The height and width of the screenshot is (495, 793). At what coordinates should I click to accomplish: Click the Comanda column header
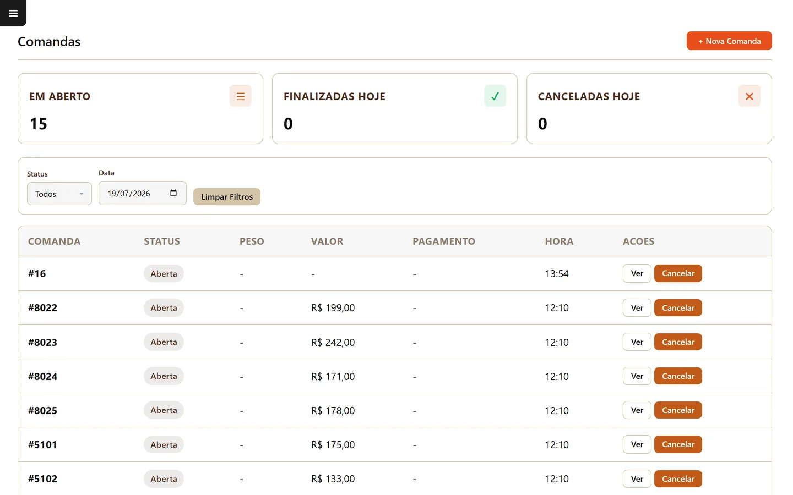click(x=54, y=241)
